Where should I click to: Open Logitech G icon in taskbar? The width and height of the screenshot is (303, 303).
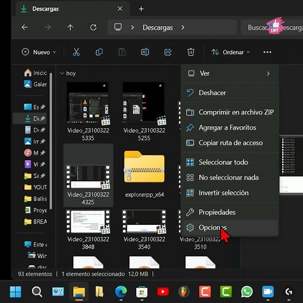click(288, 291)
